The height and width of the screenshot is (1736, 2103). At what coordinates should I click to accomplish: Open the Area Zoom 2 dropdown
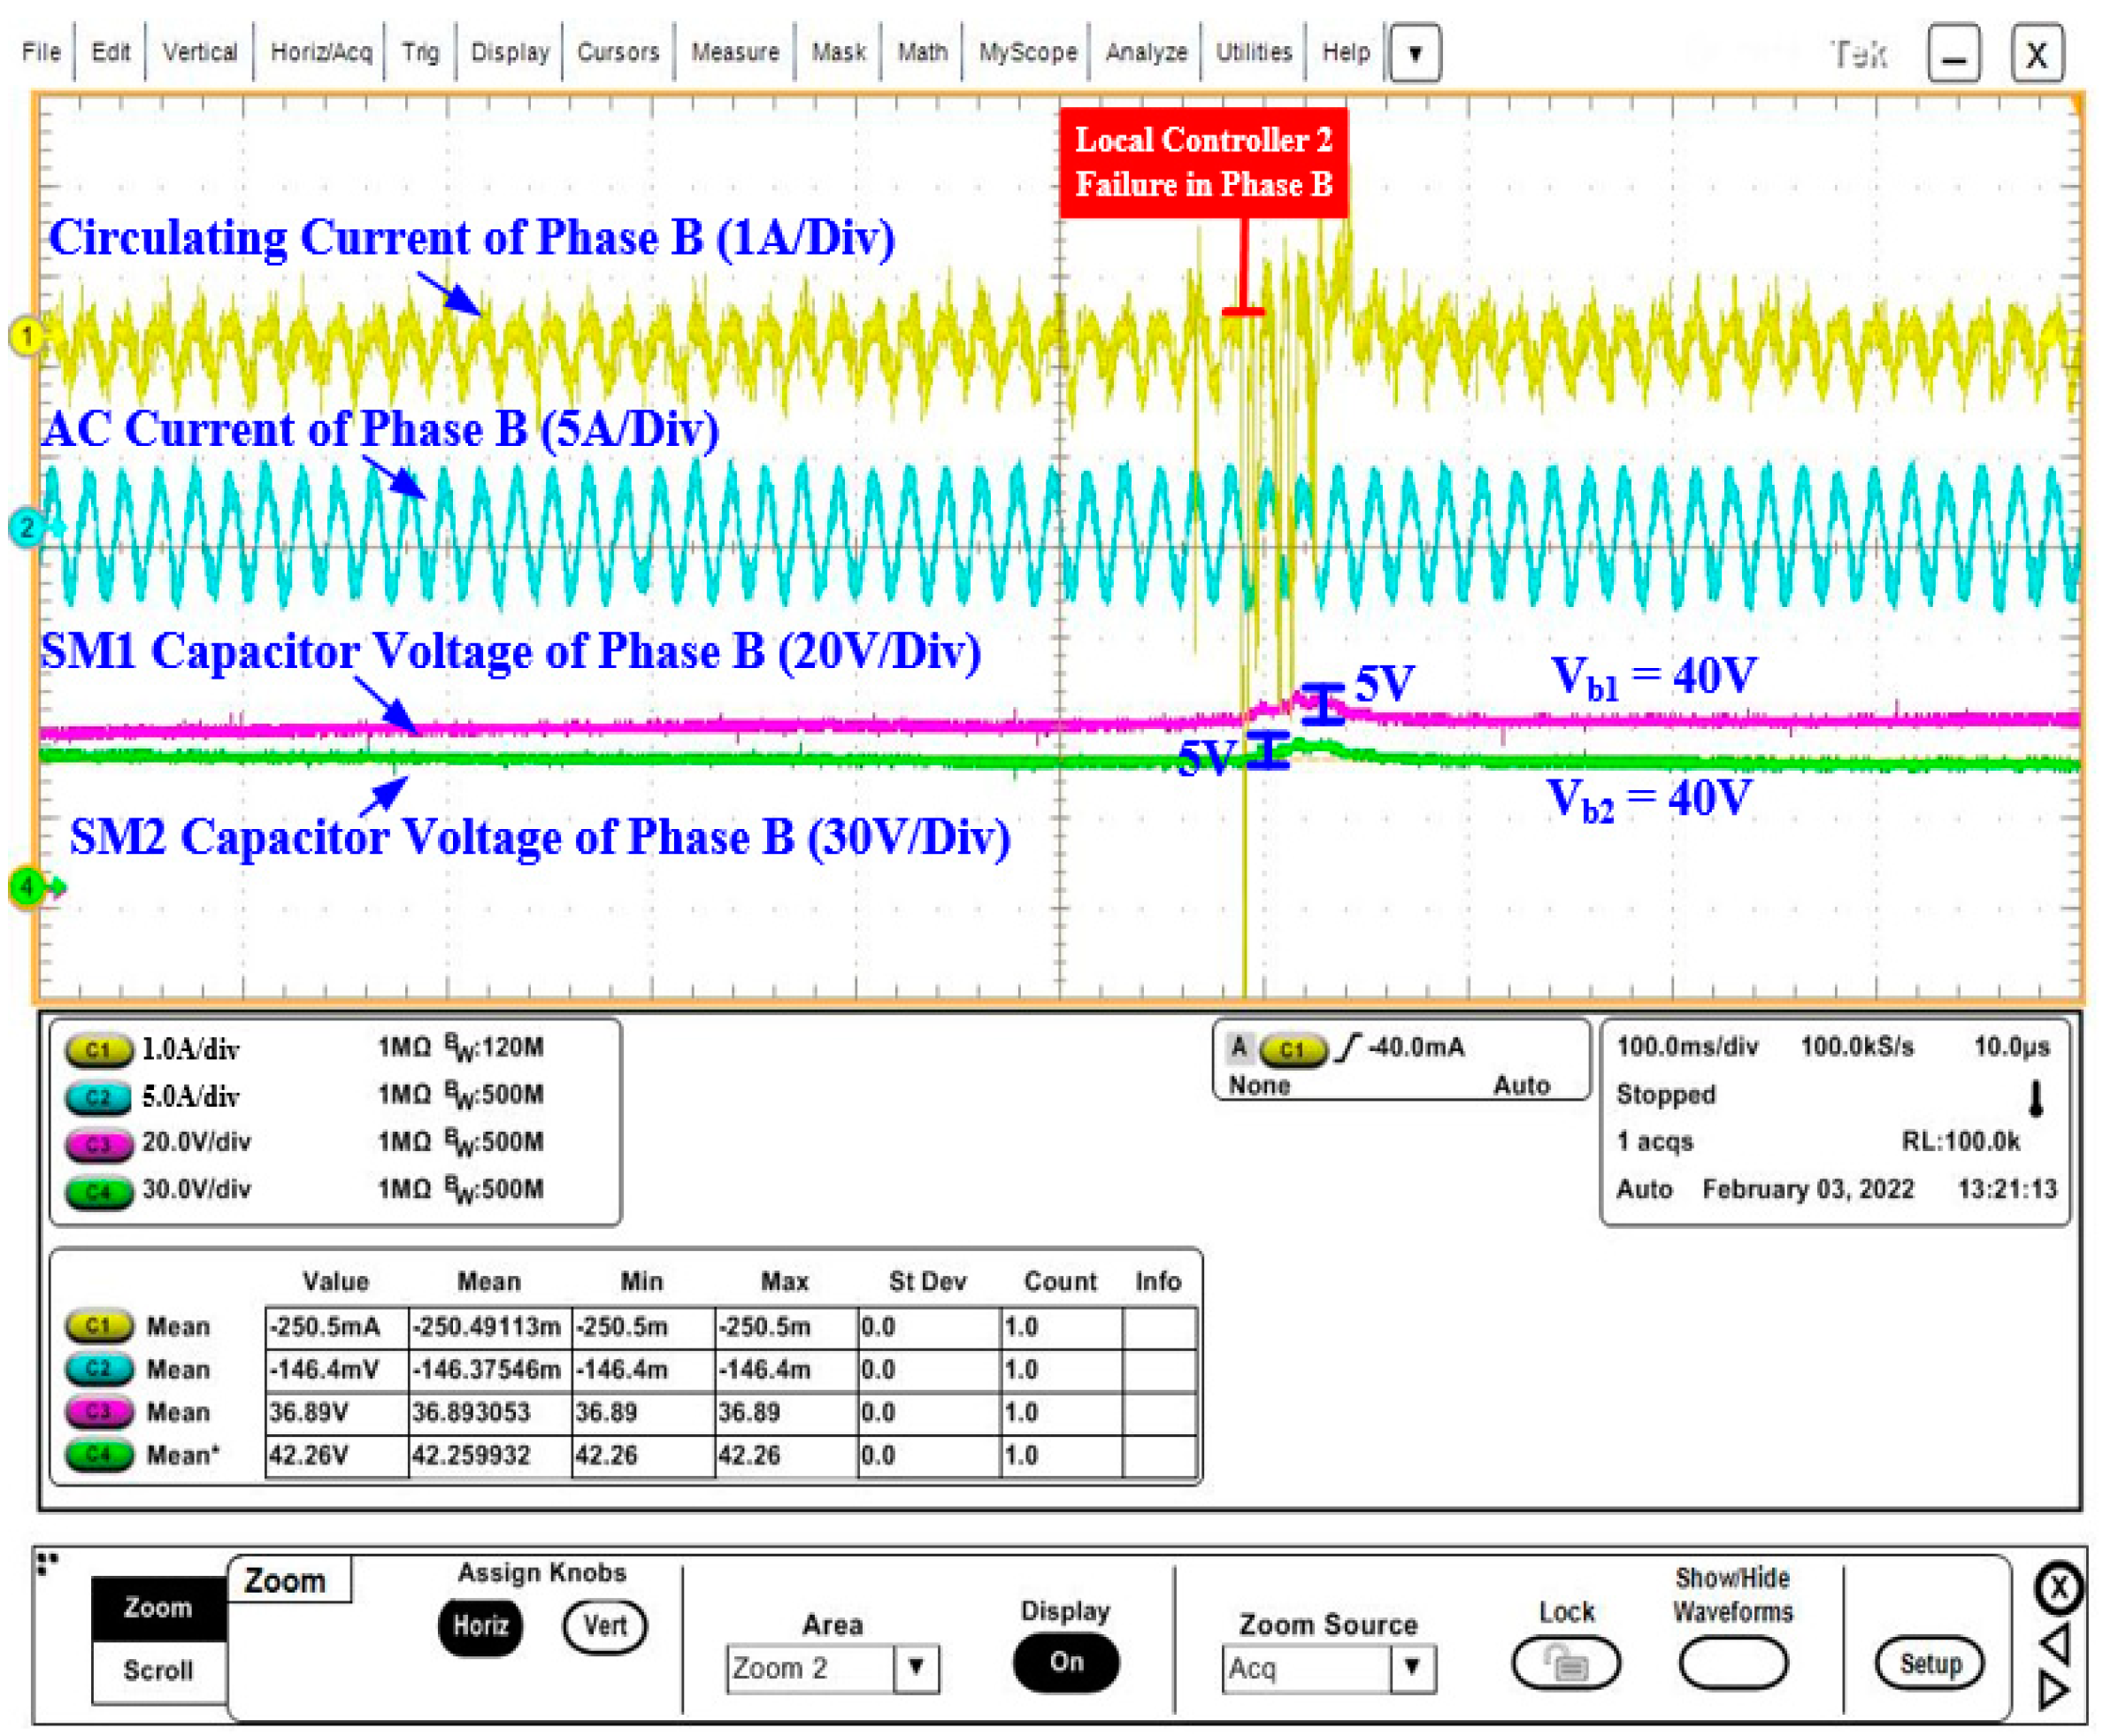point(915,1668)
